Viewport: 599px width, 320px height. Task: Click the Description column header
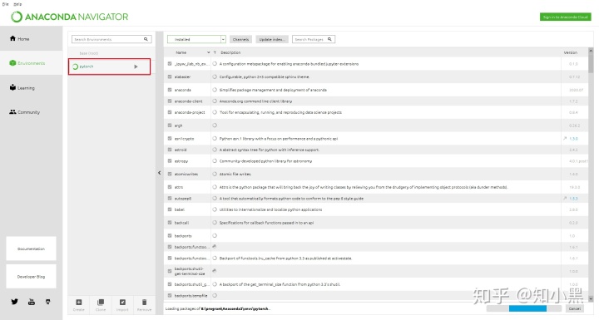point(230,52)
